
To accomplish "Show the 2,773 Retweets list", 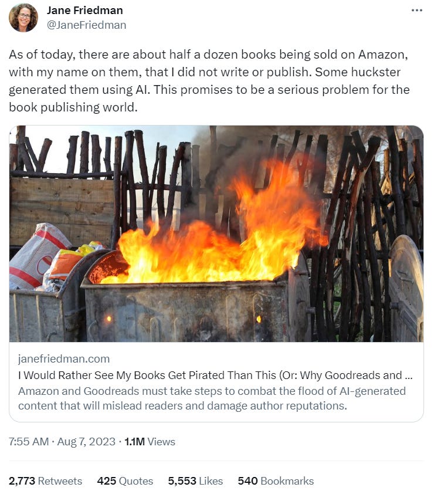I will pos(45,481).
